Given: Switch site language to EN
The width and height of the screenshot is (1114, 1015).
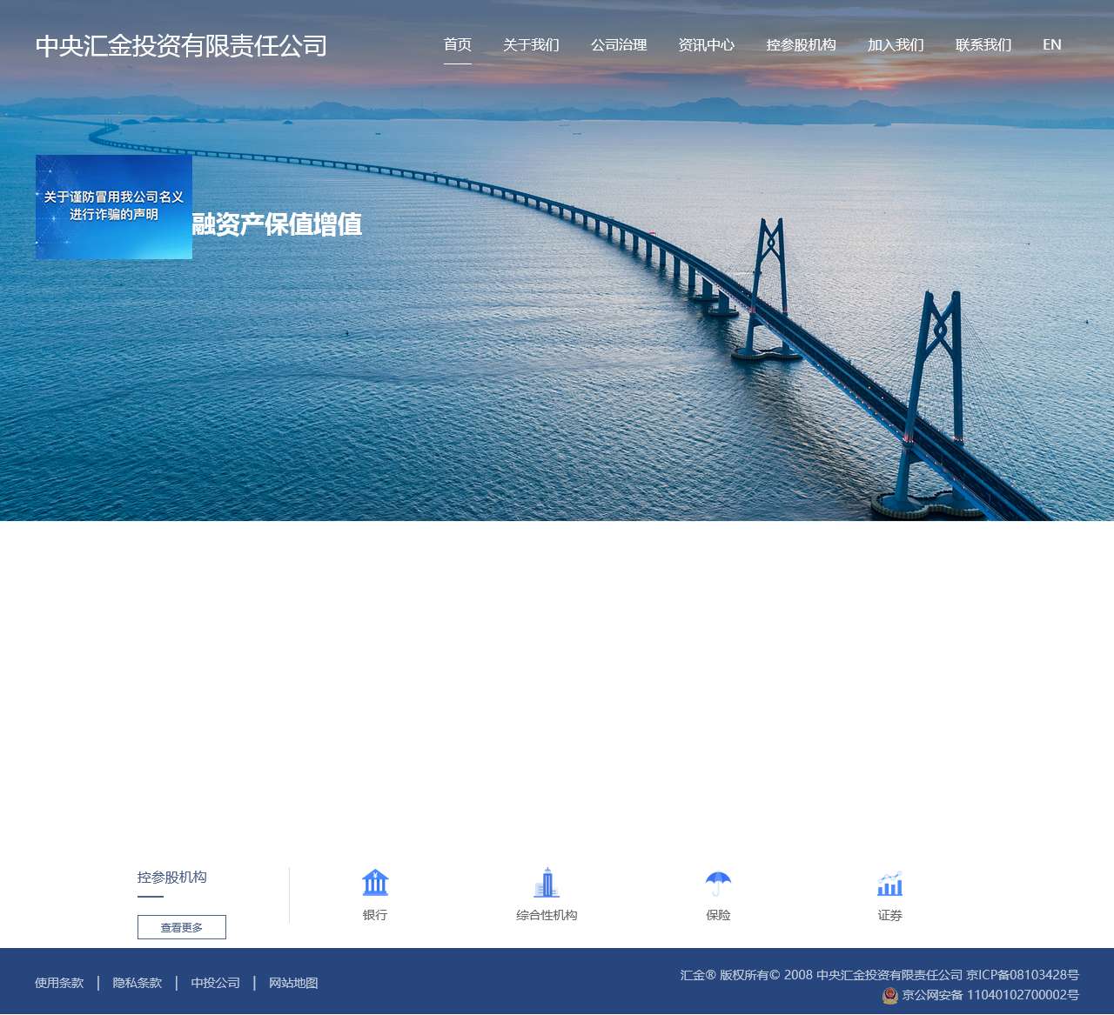Looking at the screenshot, I should (1052, 44).
